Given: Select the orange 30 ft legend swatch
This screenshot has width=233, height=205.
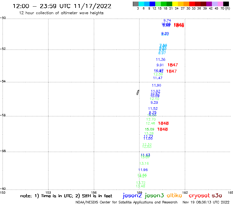Looking at the screenshot, I should click(186, 4).
